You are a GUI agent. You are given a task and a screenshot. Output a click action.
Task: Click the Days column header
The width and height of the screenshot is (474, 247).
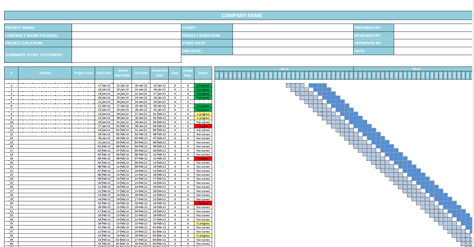coord(175,73)
